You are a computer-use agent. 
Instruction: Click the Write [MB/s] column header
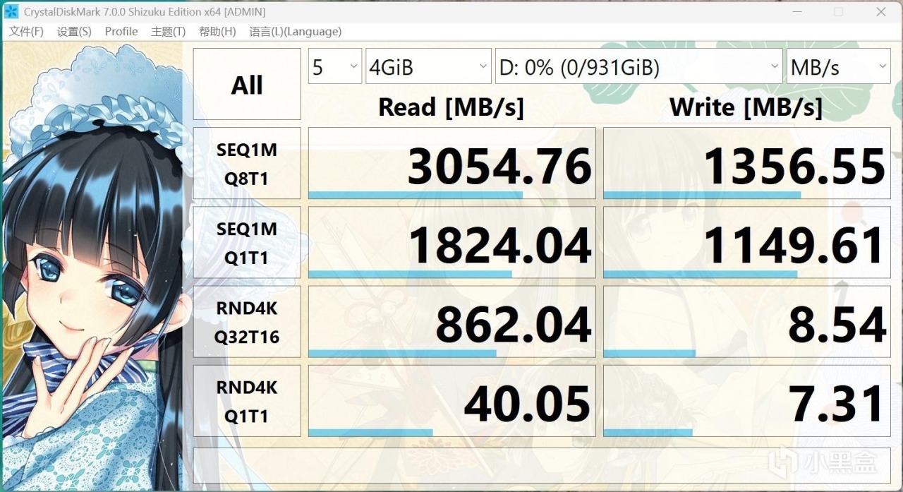(x=746, y=107)
